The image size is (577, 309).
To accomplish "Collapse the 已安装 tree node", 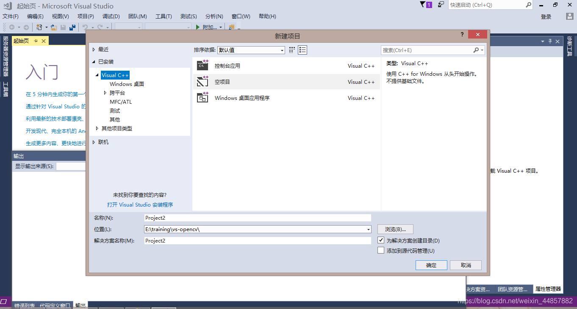I will click(x=94, y=62).
